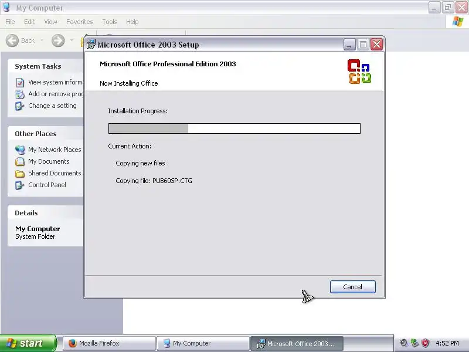Click the safely remove hardware tray icon
This screenshot has height=352, width=469.
tap(414, 343)
